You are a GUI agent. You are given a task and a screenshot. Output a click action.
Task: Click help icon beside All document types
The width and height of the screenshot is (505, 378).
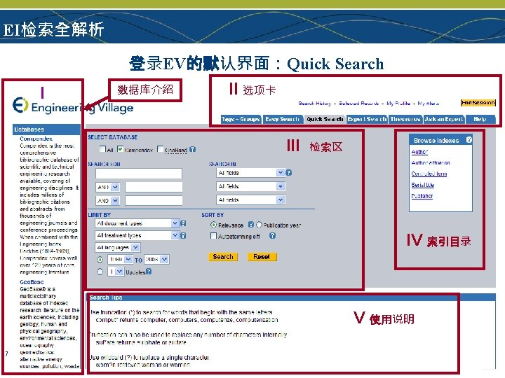[x=183, y=223]
